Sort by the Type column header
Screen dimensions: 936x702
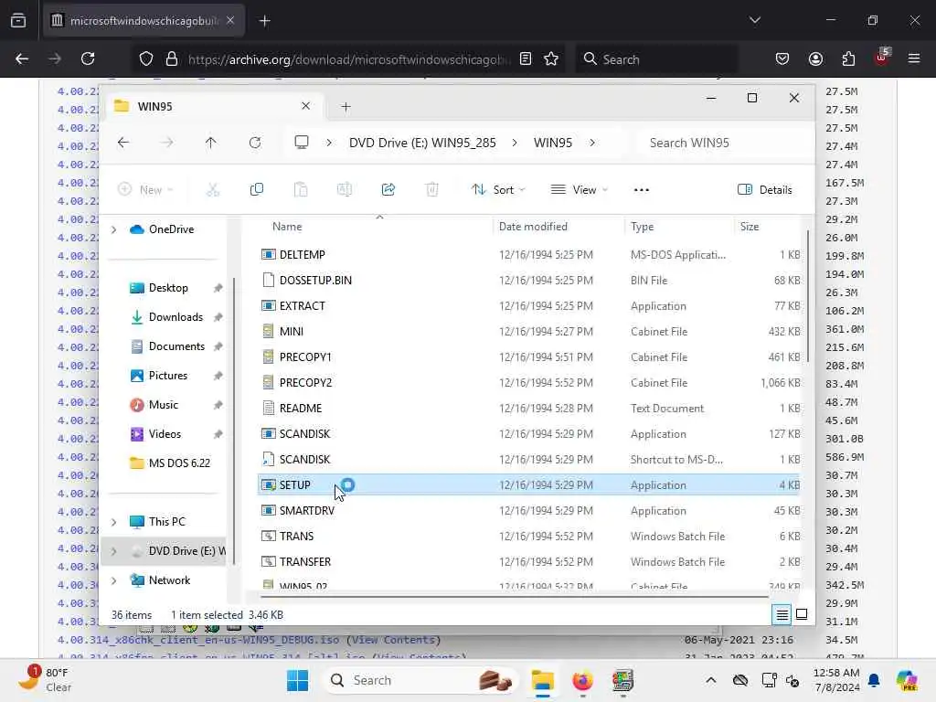643,227
